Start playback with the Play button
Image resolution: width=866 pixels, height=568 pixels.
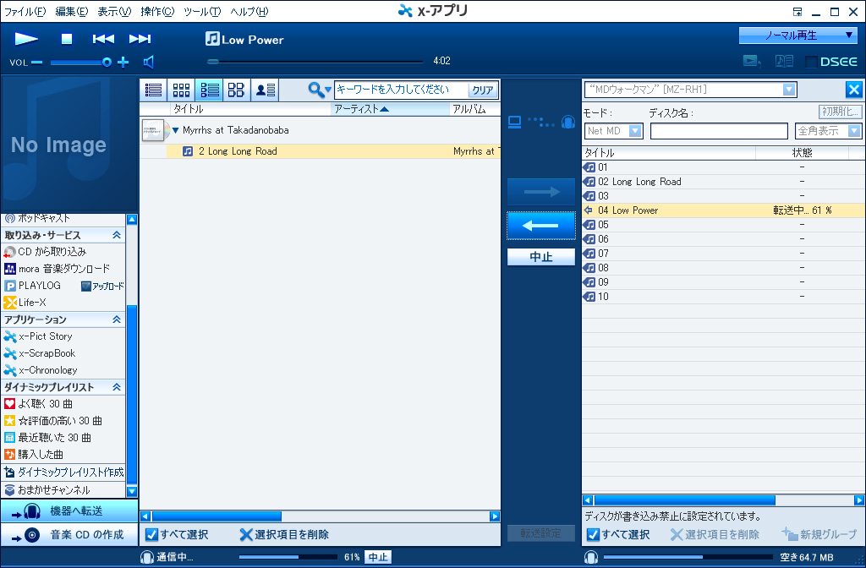[x=26, y=39]
